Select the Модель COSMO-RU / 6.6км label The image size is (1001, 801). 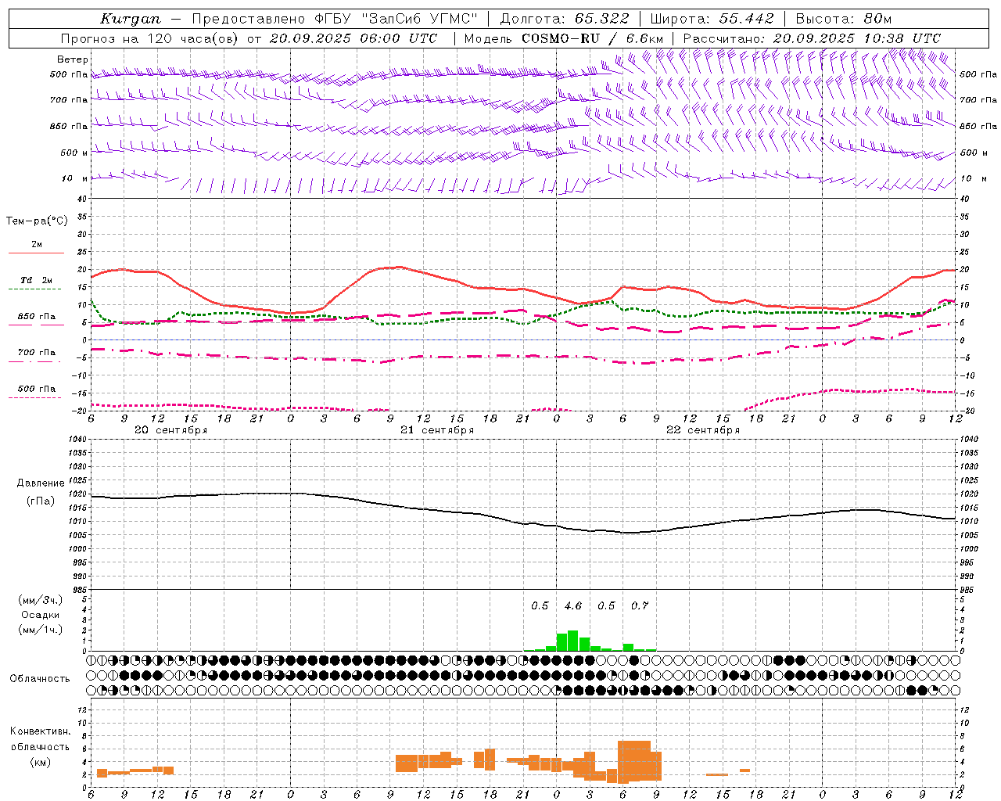tap(564, 38)
